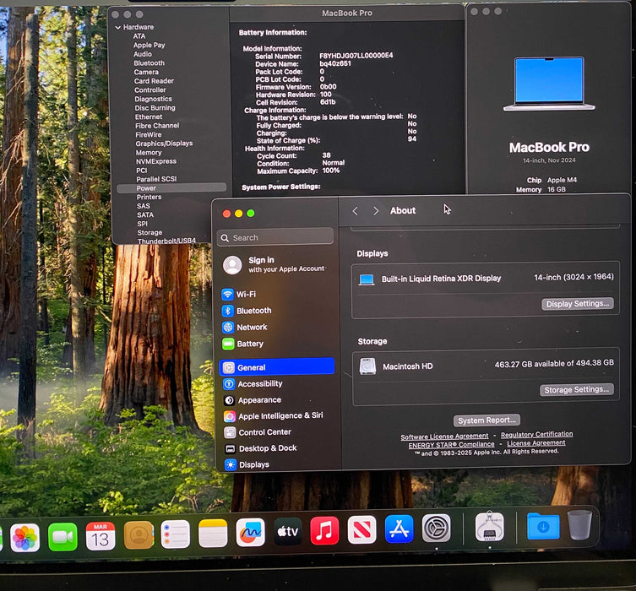Select Apple Pay in System Information

pyautogui.click(x=149, y=45)
